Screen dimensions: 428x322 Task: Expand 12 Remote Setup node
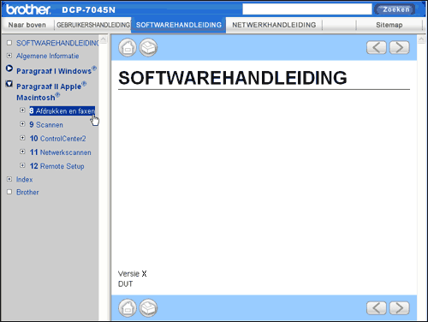point(22,165)
